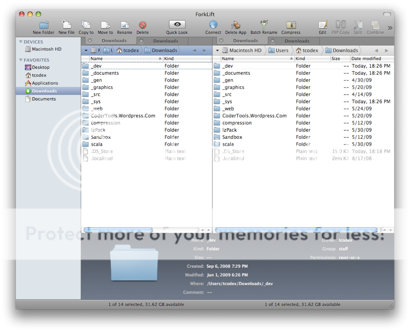Show more toolbar items via overflow chevron

tap(390, 28)
